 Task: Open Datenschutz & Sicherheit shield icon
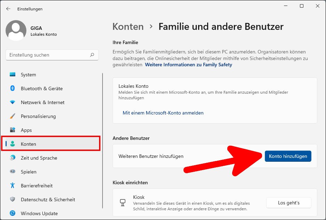[13, 200]
